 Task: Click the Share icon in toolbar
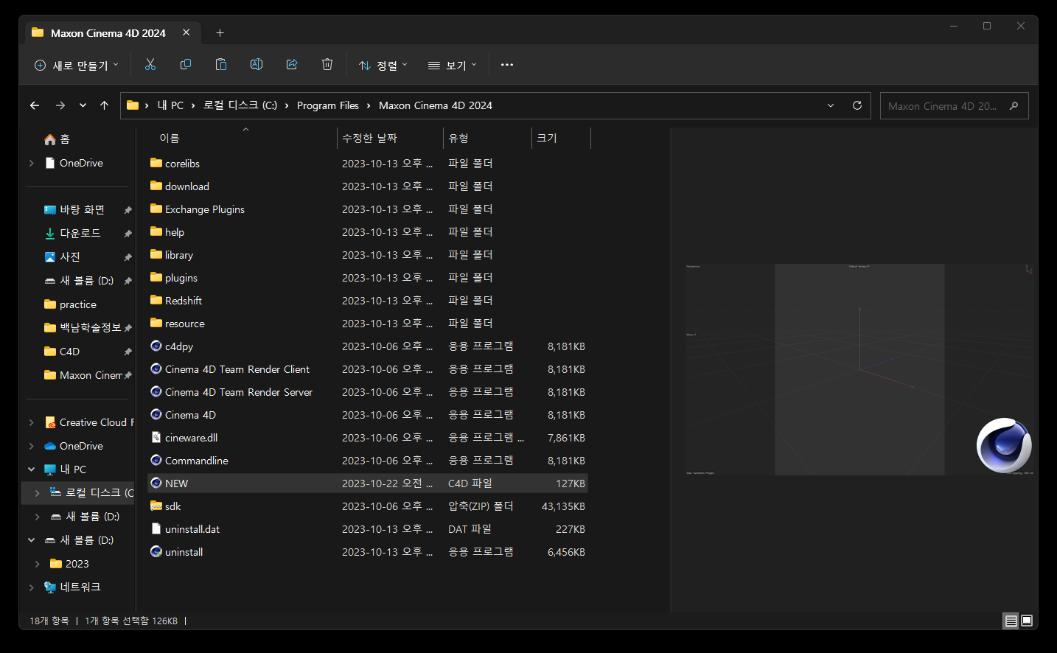coord(292,65)
